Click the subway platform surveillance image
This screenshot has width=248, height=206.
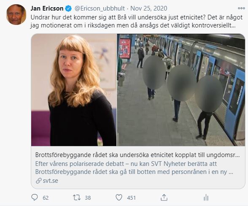[x=181, y=90]
